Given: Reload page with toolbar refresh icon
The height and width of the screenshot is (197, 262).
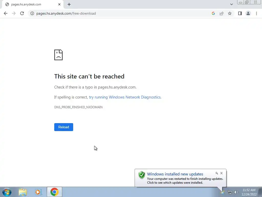Looking at the screenshot, I should [x=22, y=13].
